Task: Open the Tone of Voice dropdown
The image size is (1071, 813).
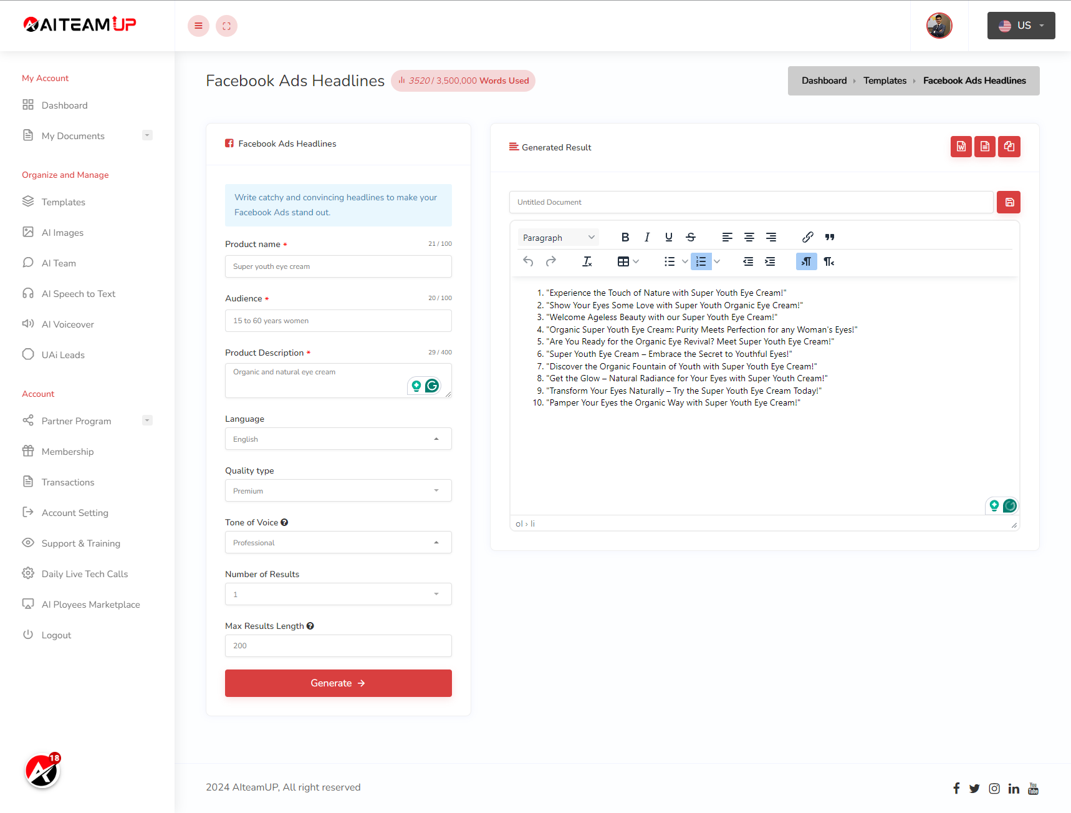Action: [338, 543]
